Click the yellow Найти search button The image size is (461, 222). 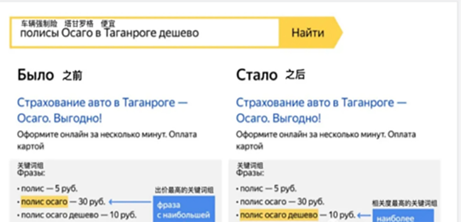308,33
